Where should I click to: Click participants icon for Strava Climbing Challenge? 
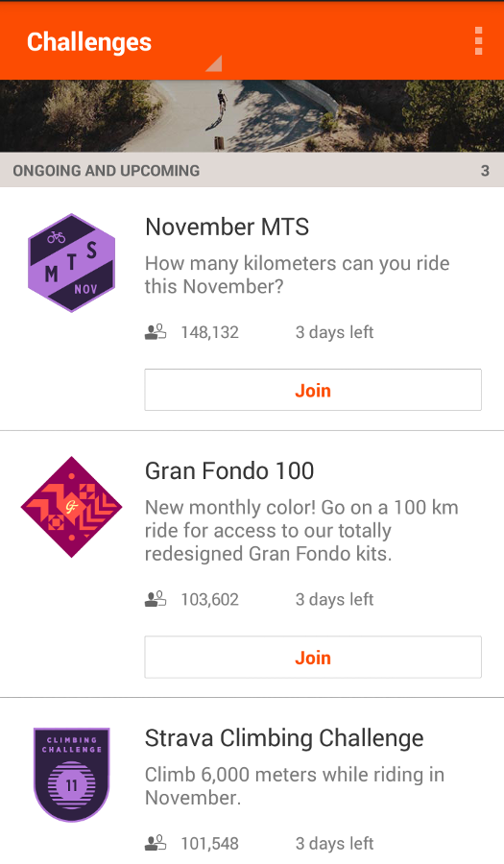pyautogui.click(x=156, y=843)
